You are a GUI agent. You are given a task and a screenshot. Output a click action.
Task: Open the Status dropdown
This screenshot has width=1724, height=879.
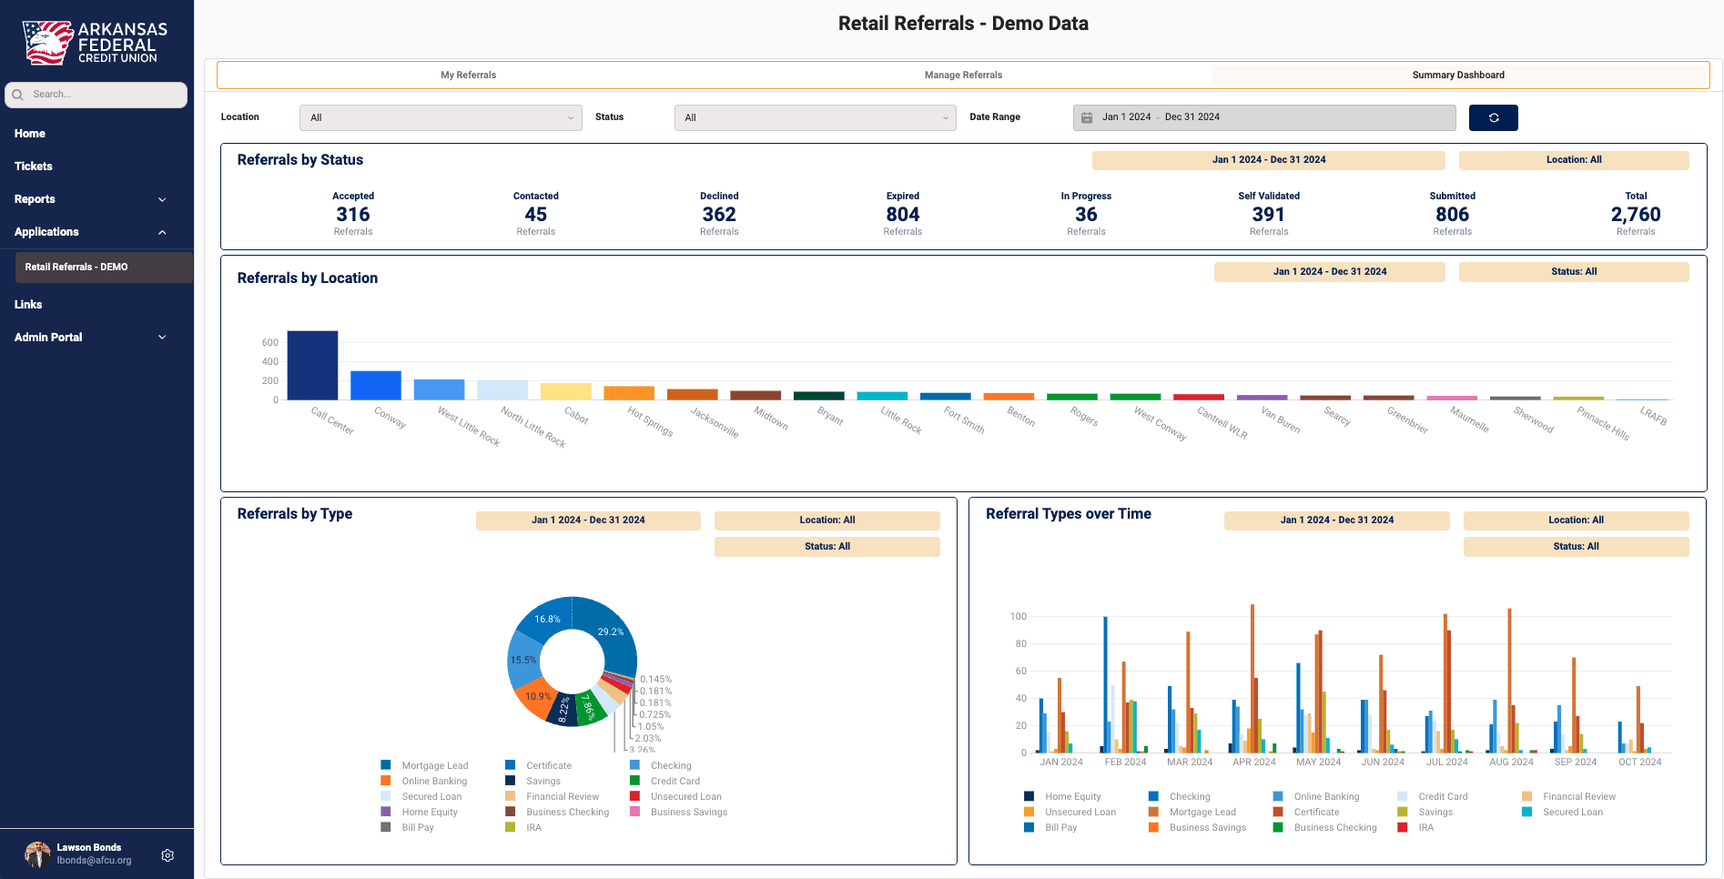pyautogui.click(x=815, y=117)
